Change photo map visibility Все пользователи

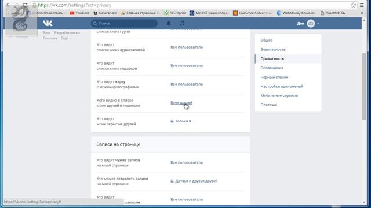coord(187,84)
